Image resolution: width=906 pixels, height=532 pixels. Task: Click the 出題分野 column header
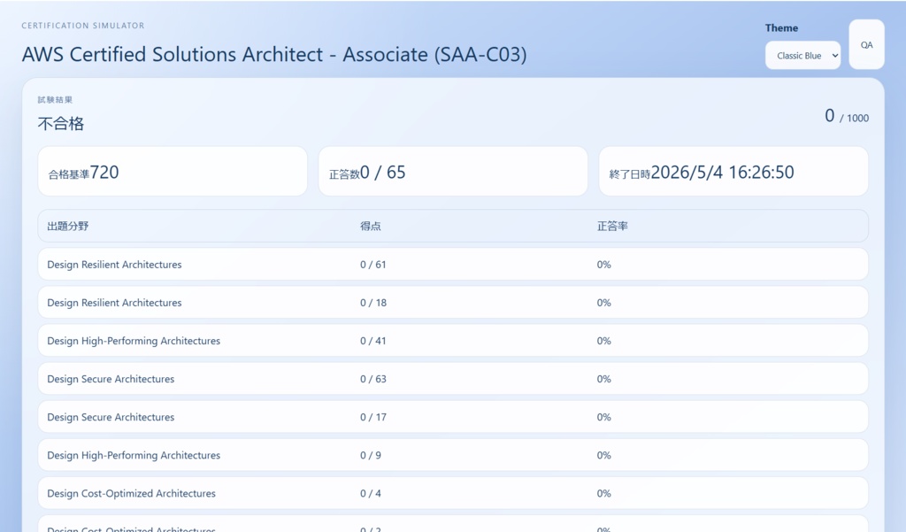coord(67,226)
